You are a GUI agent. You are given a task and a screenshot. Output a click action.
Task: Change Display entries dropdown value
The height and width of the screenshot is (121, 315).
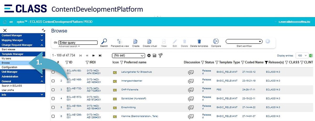[302, 56]
